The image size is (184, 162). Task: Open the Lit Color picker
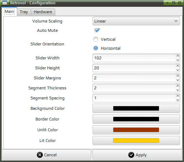coord(136,141)
